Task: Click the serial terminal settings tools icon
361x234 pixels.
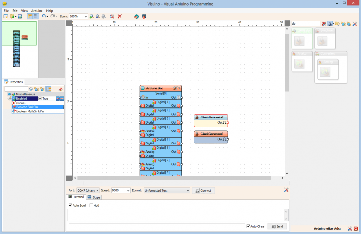Action: point(286,190)
